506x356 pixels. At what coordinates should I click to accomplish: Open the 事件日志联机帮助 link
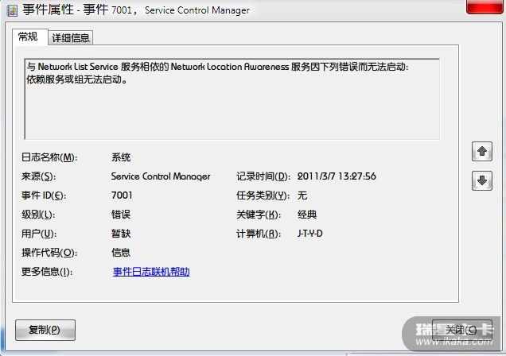point(151,272)
